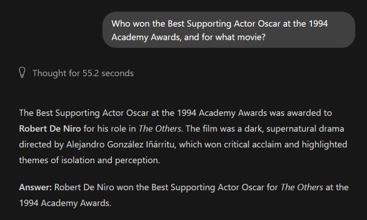Click "1994 Academy Awards." on the last line
Image resolution: width=367 pixels, height=220 pixels.
coord(65,202)
